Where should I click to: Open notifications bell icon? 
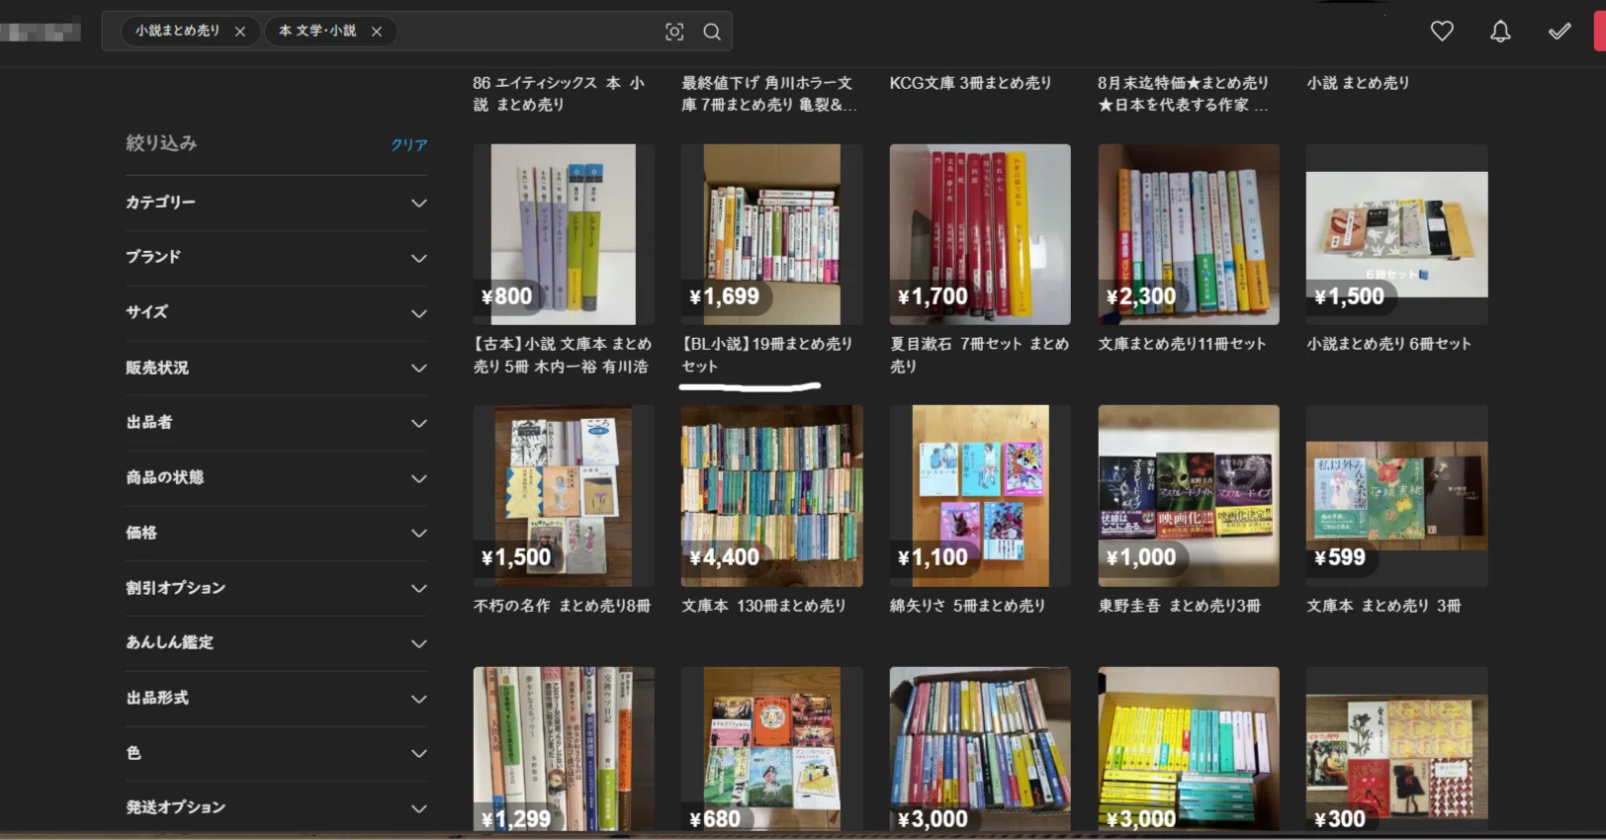[1500, 32]
